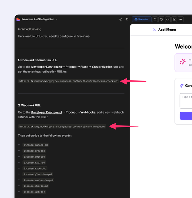Click the license.deleted event tag
192x198 pixels.
(x=34, y=157)
